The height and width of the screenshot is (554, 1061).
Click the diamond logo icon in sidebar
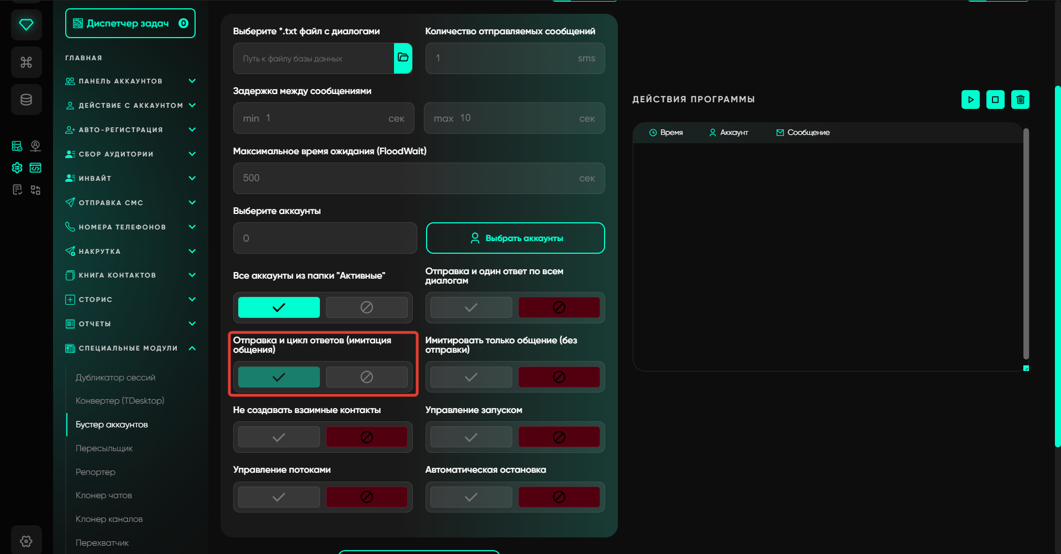pos(26,25)
